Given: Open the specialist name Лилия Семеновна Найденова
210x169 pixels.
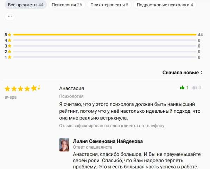Looking at the screenshot, I should click(x=108, y=141).
